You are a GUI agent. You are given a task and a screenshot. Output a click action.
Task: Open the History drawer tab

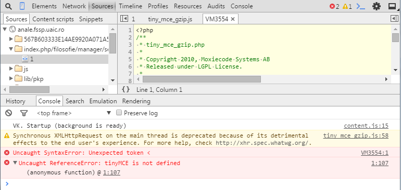click(x=16, y=101)
